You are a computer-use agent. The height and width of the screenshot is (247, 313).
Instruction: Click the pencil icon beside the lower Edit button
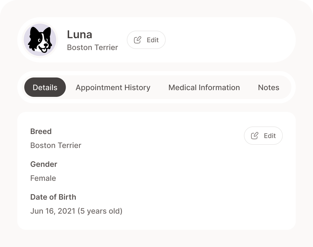tap(254, 136)
